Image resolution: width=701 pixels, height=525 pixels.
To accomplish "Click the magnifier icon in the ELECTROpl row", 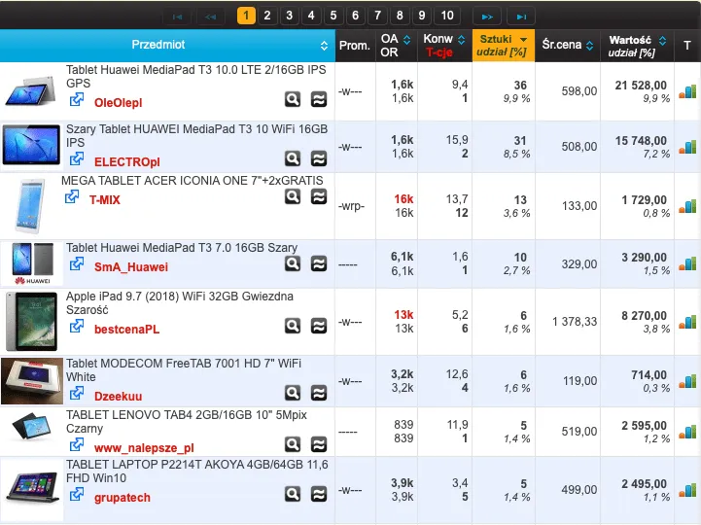I will pyautogui.click(x=293, y=158).
